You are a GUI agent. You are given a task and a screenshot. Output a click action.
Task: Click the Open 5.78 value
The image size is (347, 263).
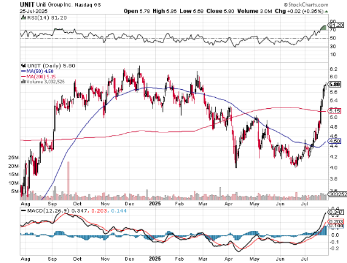click(x=137, y=11)
